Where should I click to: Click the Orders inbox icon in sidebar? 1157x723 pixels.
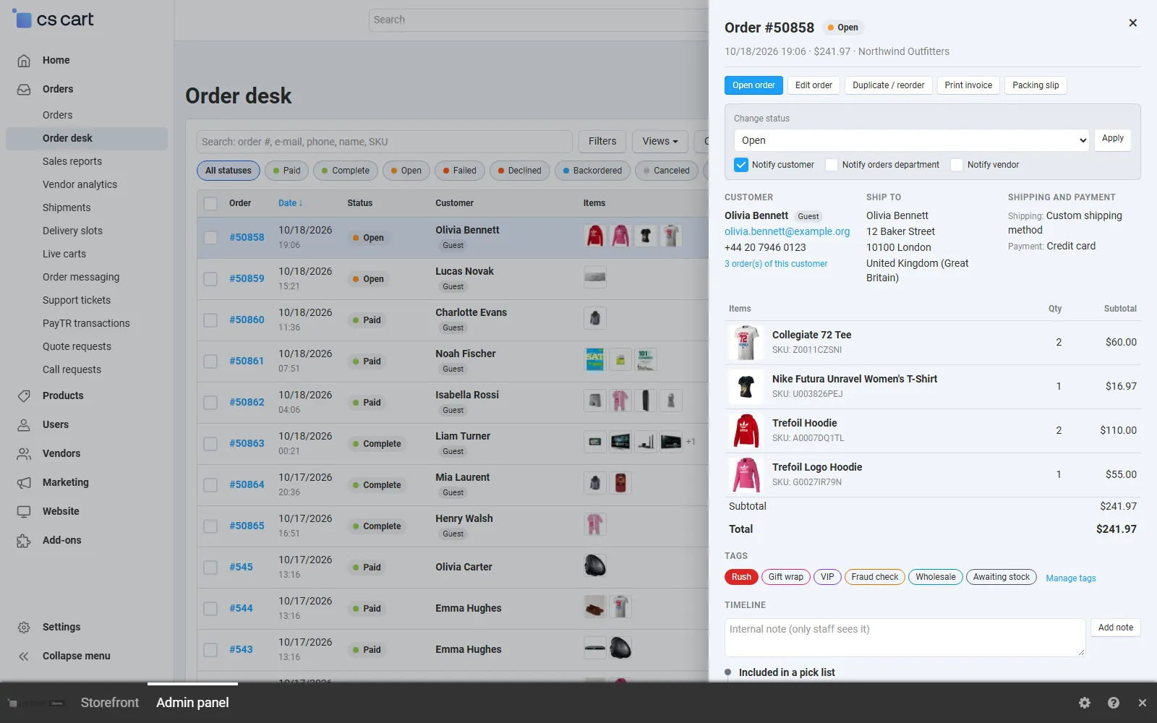[x=24, y=89]
